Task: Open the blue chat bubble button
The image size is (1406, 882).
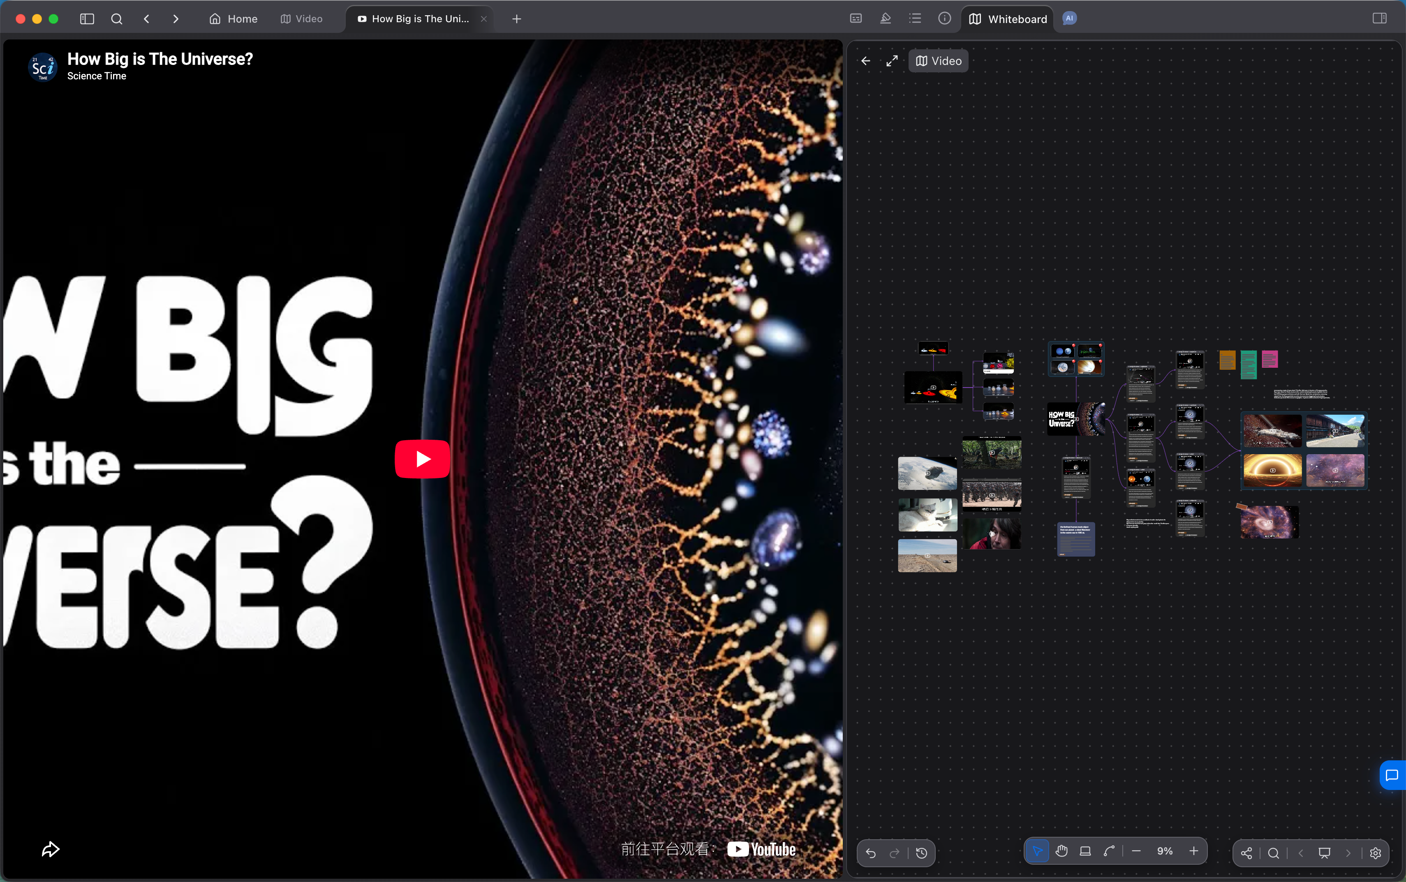Action: pos(1392,775)
